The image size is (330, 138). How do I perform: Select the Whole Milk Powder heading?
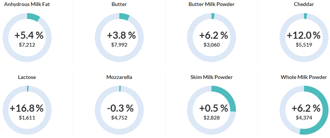[x=304, y=77]
